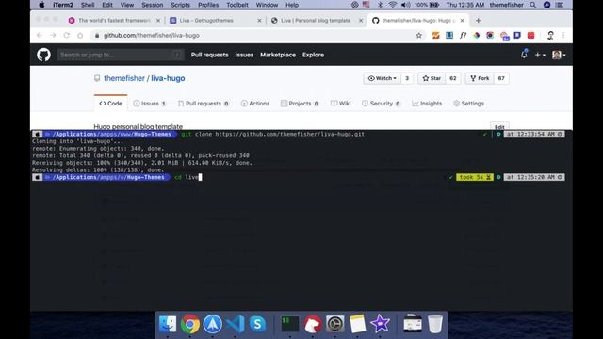
Task: Open the user avatar dropdown
Action: tap(559, 55)
